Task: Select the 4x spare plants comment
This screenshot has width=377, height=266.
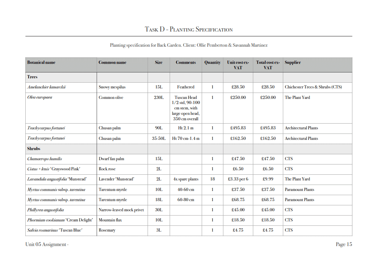Action: tap(185, 179)
